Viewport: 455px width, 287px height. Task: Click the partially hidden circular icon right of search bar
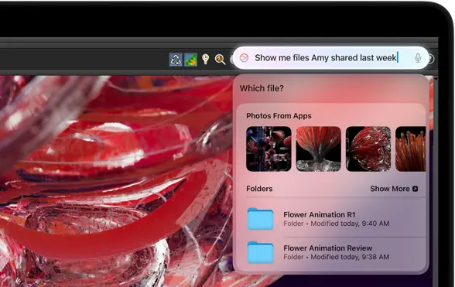[431, 59]
